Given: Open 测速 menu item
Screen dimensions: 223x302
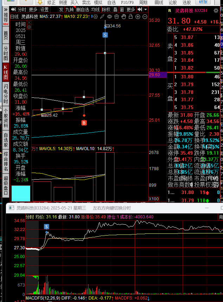Looking at the screenshot, I should coord(63,2).
